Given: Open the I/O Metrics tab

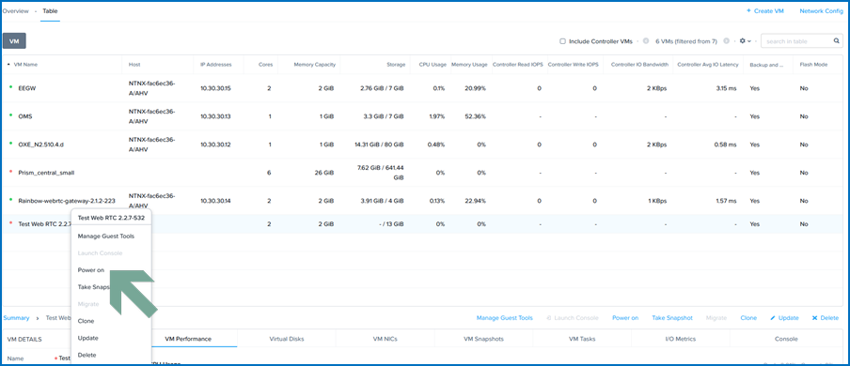Looking at the screenshot, I should pos(681,339).
